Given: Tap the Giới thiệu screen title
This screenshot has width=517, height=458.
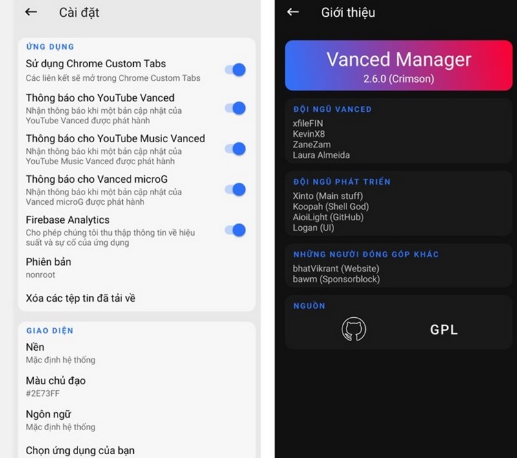Looking at the screenshot, I should (x=348, y=12).
